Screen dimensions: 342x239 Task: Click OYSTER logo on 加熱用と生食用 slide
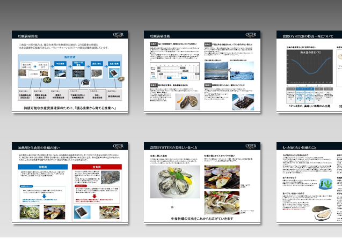(x=118, y=146)
